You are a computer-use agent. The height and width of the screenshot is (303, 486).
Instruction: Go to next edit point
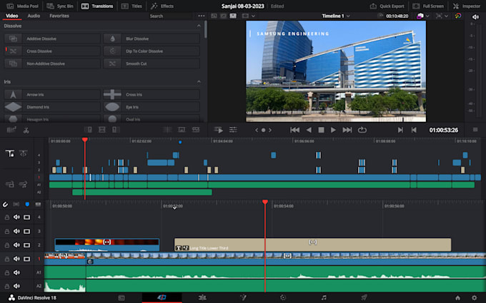[400, 130]
